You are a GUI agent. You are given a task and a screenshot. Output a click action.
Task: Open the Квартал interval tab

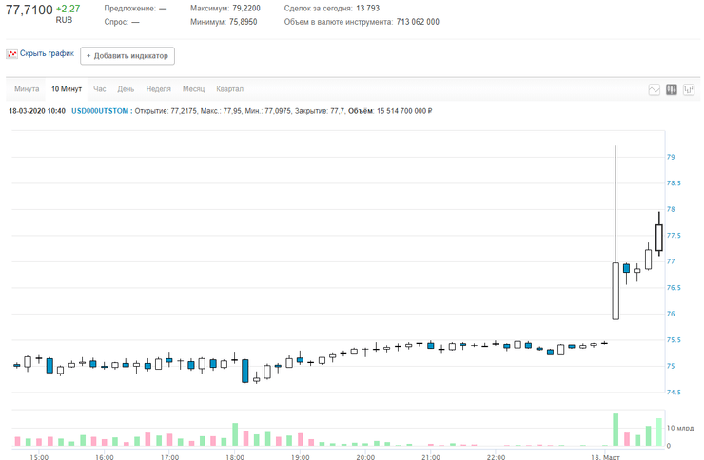(229, 89)
